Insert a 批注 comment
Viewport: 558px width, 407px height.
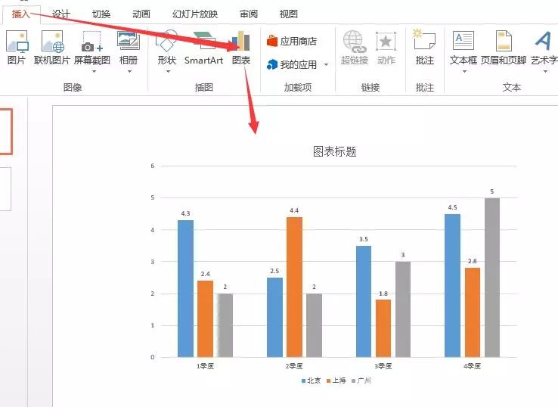(x=425, y=48)
